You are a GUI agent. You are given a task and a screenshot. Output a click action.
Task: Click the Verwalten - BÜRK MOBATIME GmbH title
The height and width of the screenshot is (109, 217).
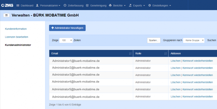(45, 15)
